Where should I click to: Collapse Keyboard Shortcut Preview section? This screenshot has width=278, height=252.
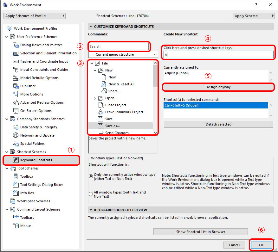pyautogui.click(x=91, y=210)
